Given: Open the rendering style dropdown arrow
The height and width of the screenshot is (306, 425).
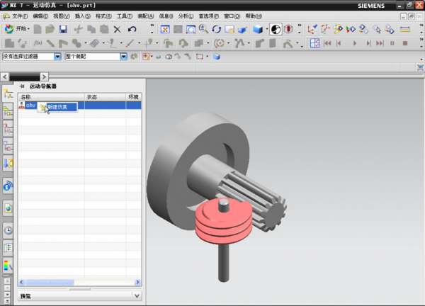Looking at the screenshot, I should [x=267, y=29].
